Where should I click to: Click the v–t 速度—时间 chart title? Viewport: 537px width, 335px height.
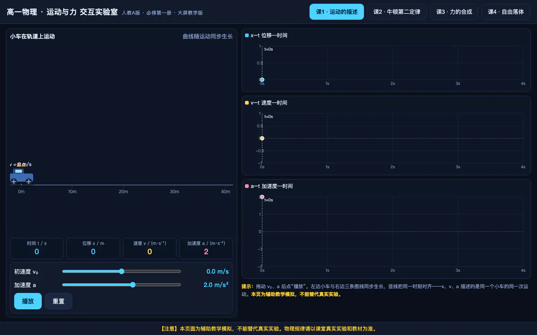tap(269, 103)
